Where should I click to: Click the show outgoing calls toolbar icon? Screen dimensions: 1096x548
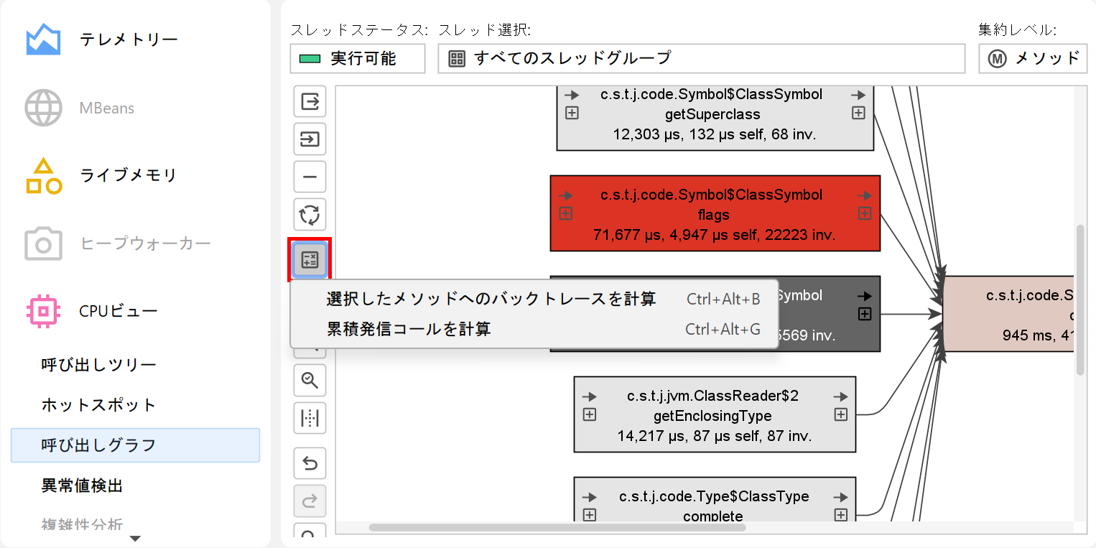coord(310,101)
